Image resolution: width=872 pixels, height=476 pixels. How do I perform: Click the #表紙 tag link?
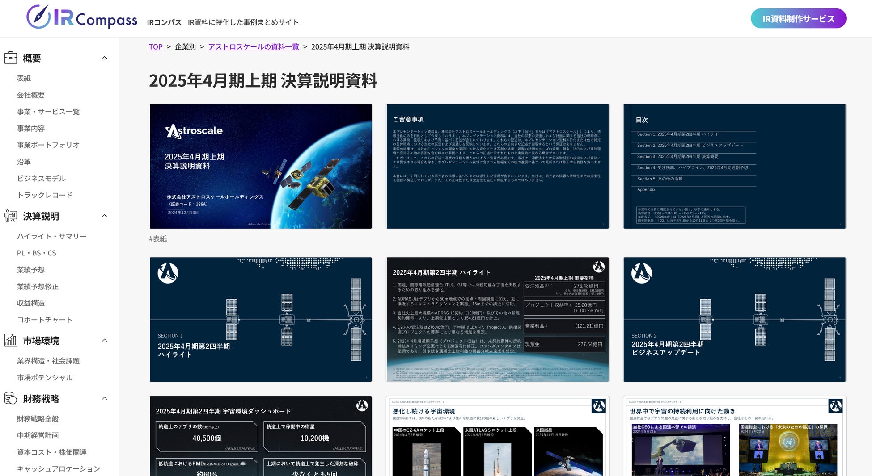[158, 239]
